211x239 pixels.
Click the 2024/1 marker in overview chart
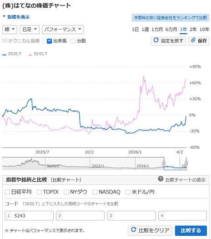click(x=143, y=166)
